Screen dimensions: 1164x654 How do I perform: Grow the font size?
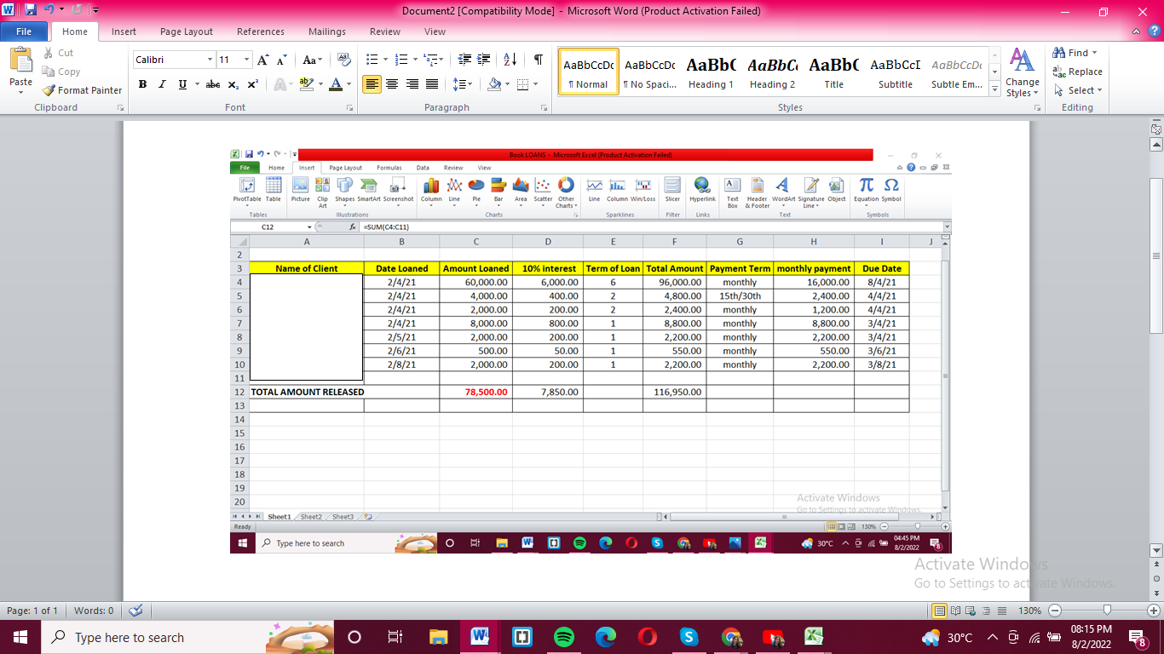point(263,60)
